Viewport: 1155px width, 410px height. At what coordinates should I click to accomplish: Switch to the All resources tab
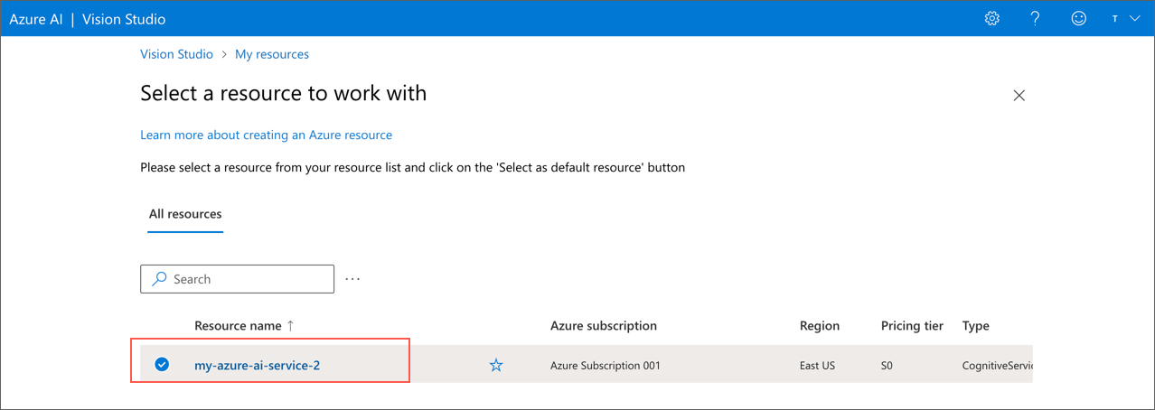185,214
